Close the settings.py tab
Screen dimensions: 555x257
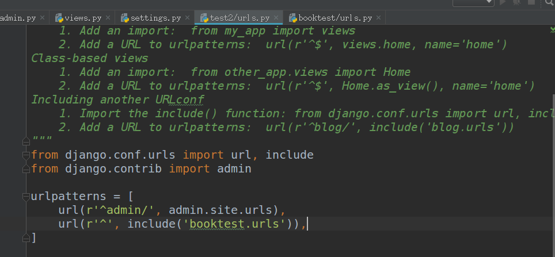point(187,17)
